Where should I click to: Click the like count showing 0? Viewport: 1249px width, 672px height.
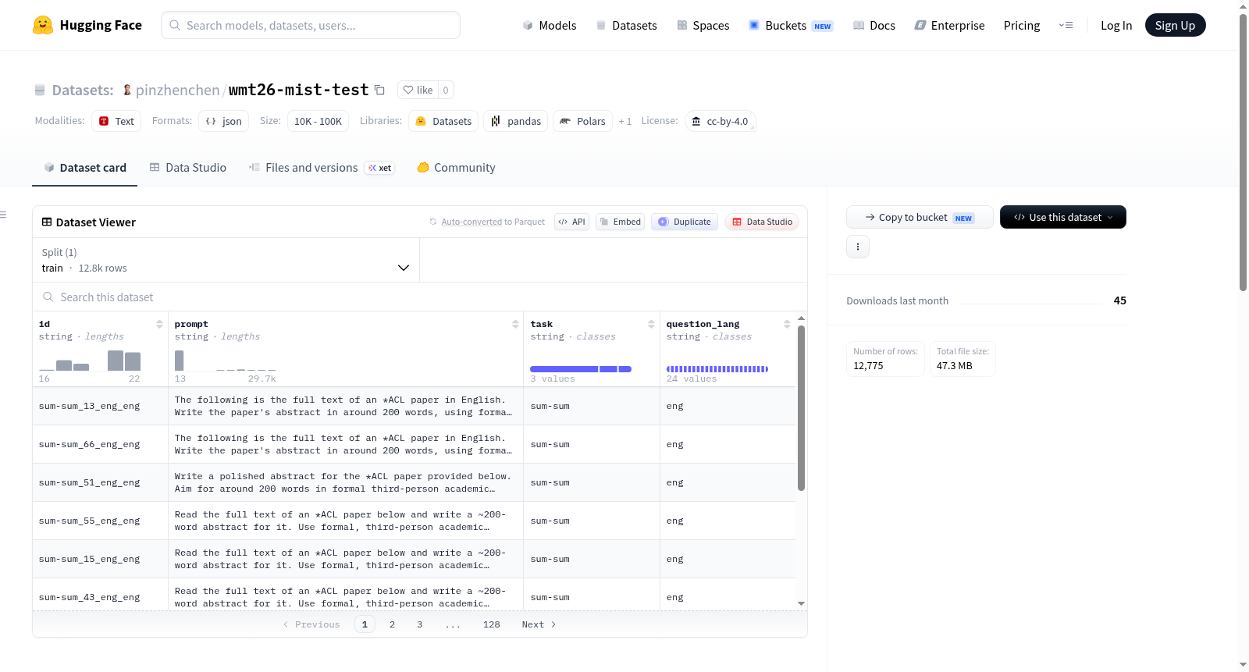tap(446, 90)
